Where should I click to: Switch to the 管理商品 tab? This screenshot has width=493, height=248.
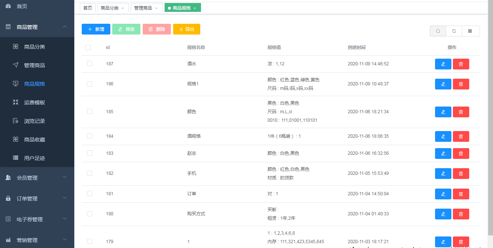[143, 8]
